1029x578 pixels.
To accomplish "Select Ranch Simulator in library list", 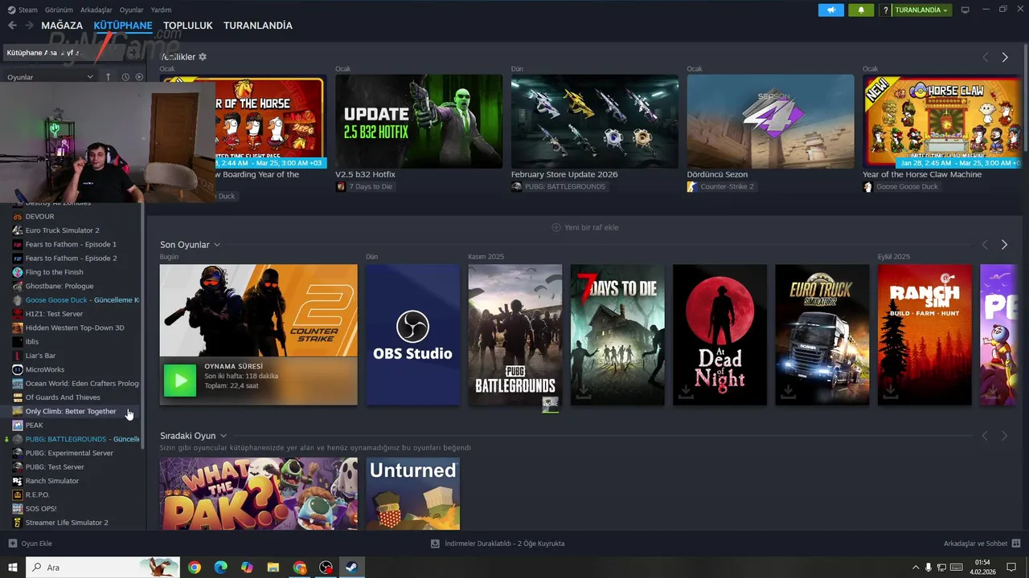I will pos(52,481).
